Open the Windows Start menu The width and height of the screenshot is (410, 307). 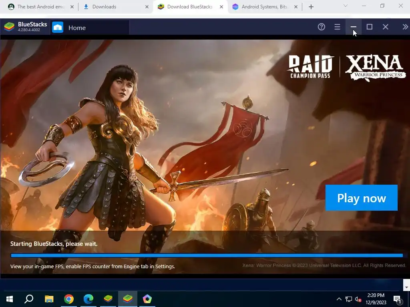coord(10,299)
